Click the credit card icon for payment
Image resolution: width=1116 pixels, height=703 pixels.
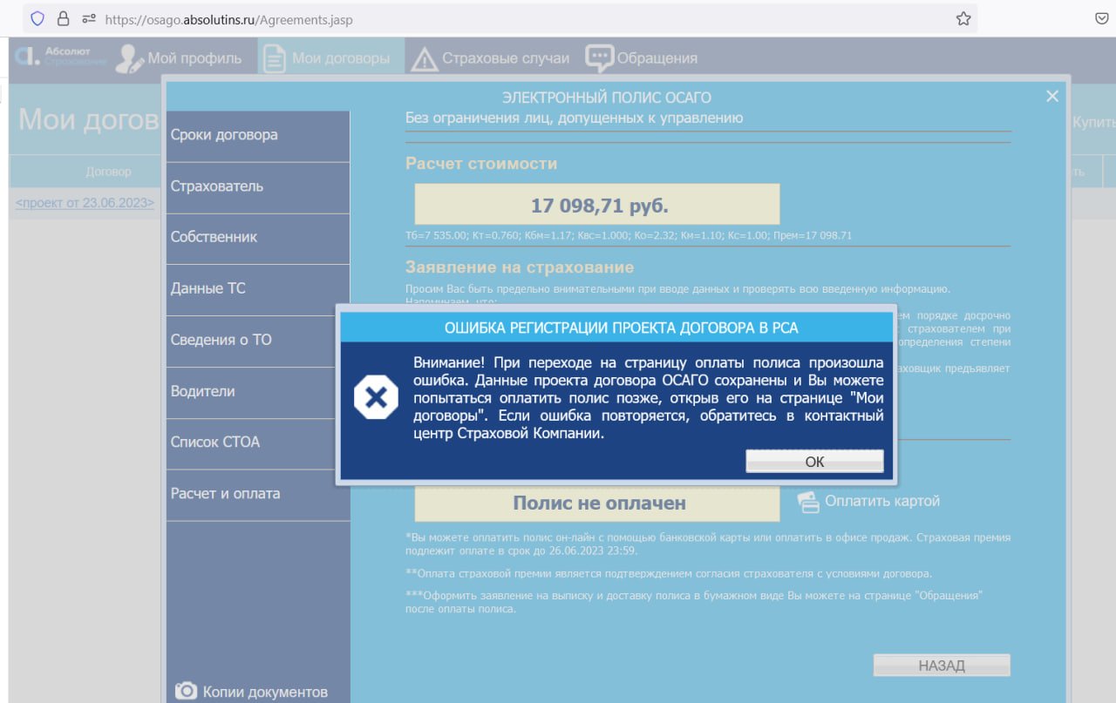pyautogui.click(x=808, y=502)
